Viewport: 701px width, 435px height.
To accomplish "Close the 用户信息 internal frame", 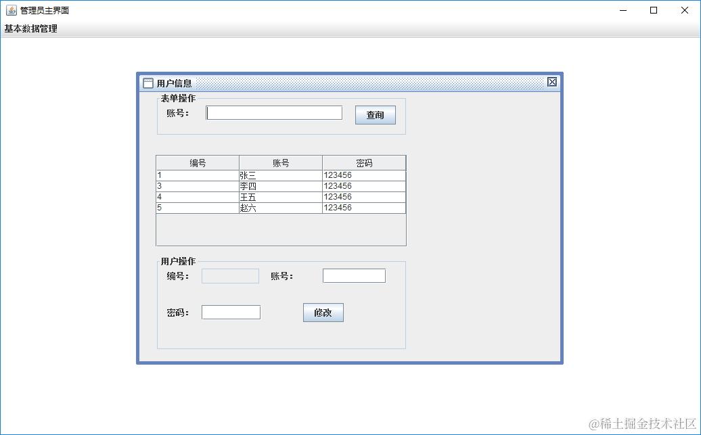I will 551,81.
